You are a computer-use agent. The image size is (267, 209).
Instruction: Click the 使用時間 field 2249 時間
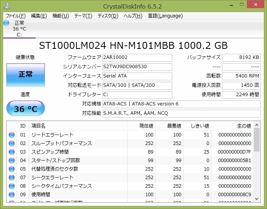[x=241, y=95]
